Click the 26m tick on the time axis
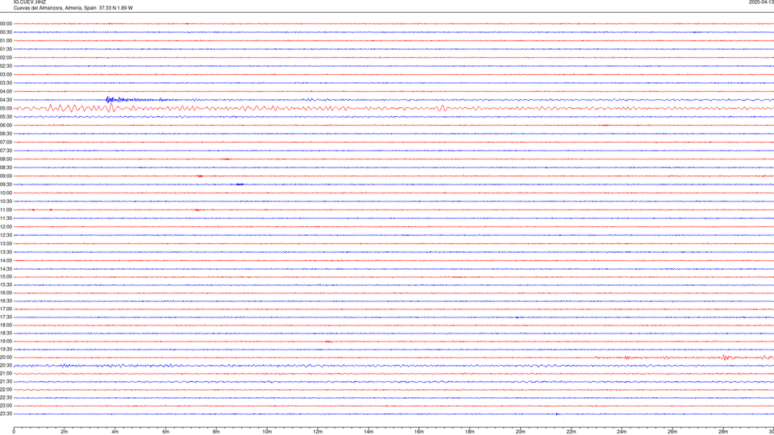 click(672, 432)
